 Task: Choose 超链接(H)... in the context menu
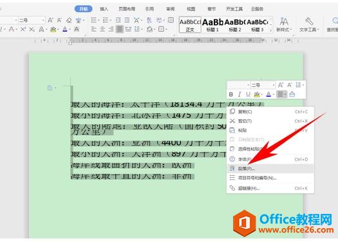tap(270, 188)
